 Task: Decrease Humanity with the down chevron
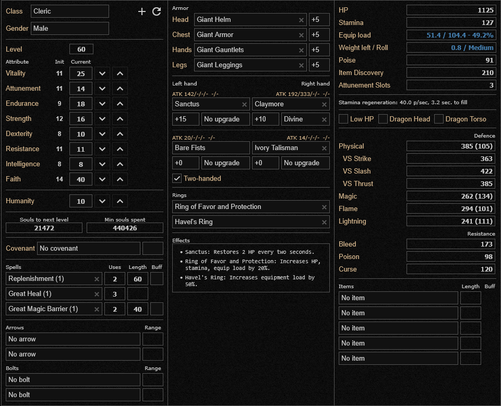(102, 201)
